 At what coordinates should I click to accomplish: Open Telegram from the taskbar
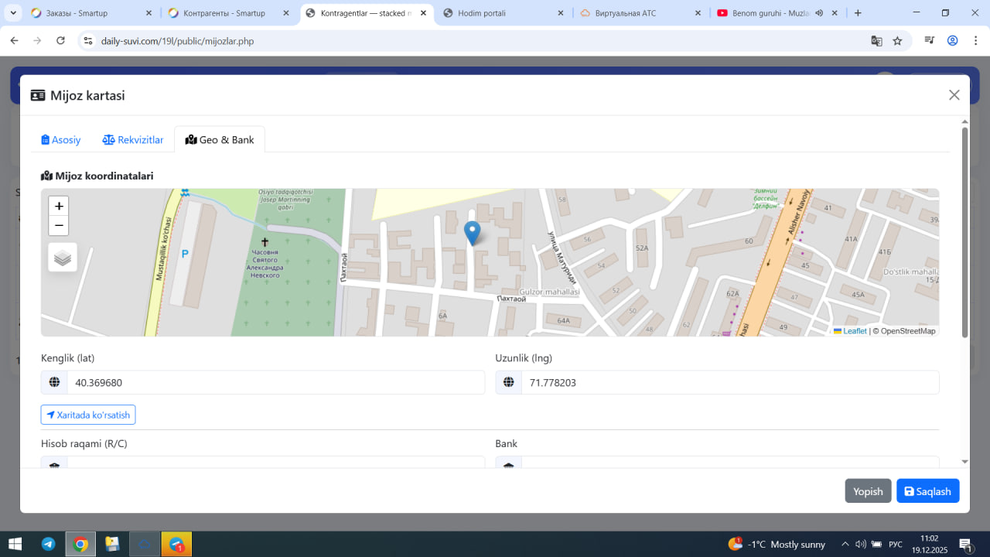(x=48, y=544)
